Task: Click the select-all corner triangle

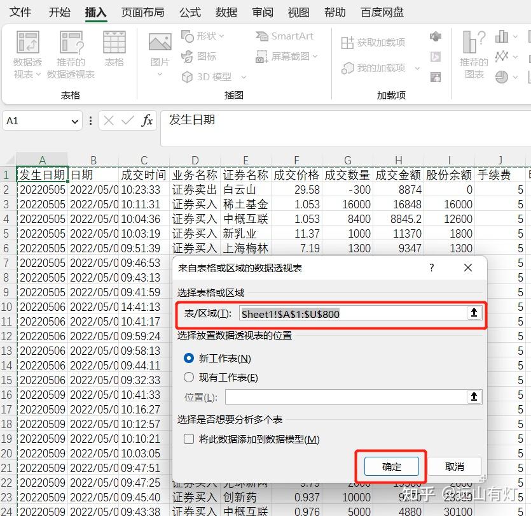Action: pyautogui.click(x=10, y=160)
